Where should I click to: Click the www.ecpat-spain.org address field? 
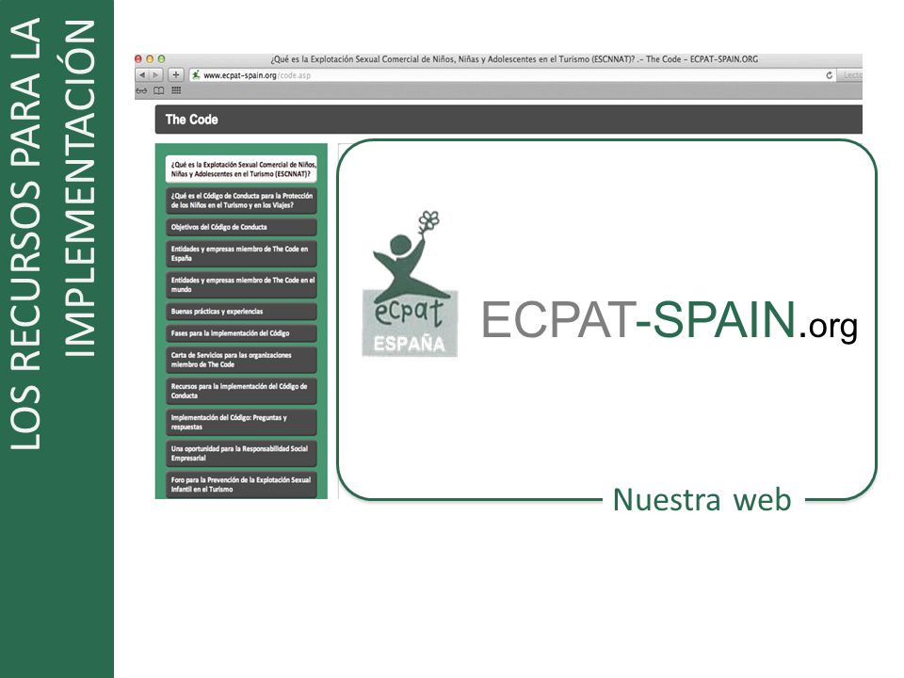click(513, 75)
